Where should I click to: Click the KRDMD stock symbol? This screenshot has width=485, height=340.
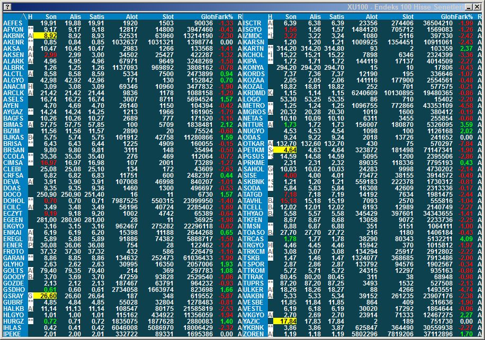254,93
